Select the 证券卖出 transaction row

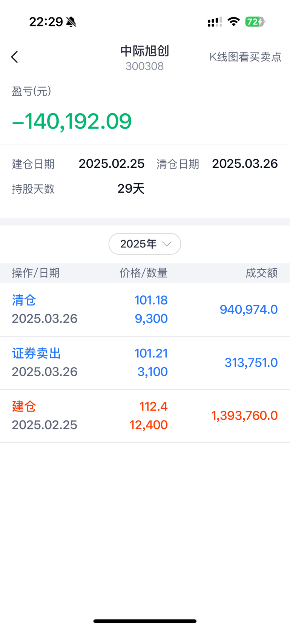[145, 363]
